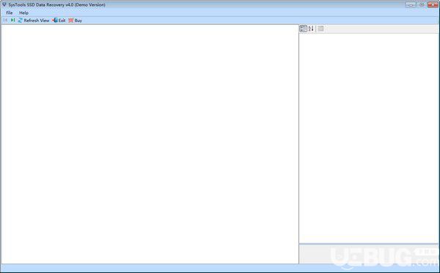
Task: Click the Property Pages icon
Action: 320,29
